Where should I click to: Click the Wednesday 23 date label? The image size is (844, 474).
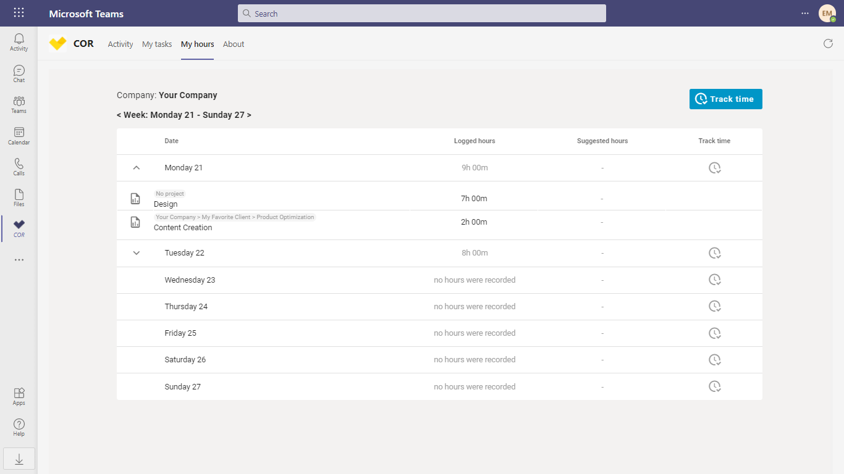[190, 280]
